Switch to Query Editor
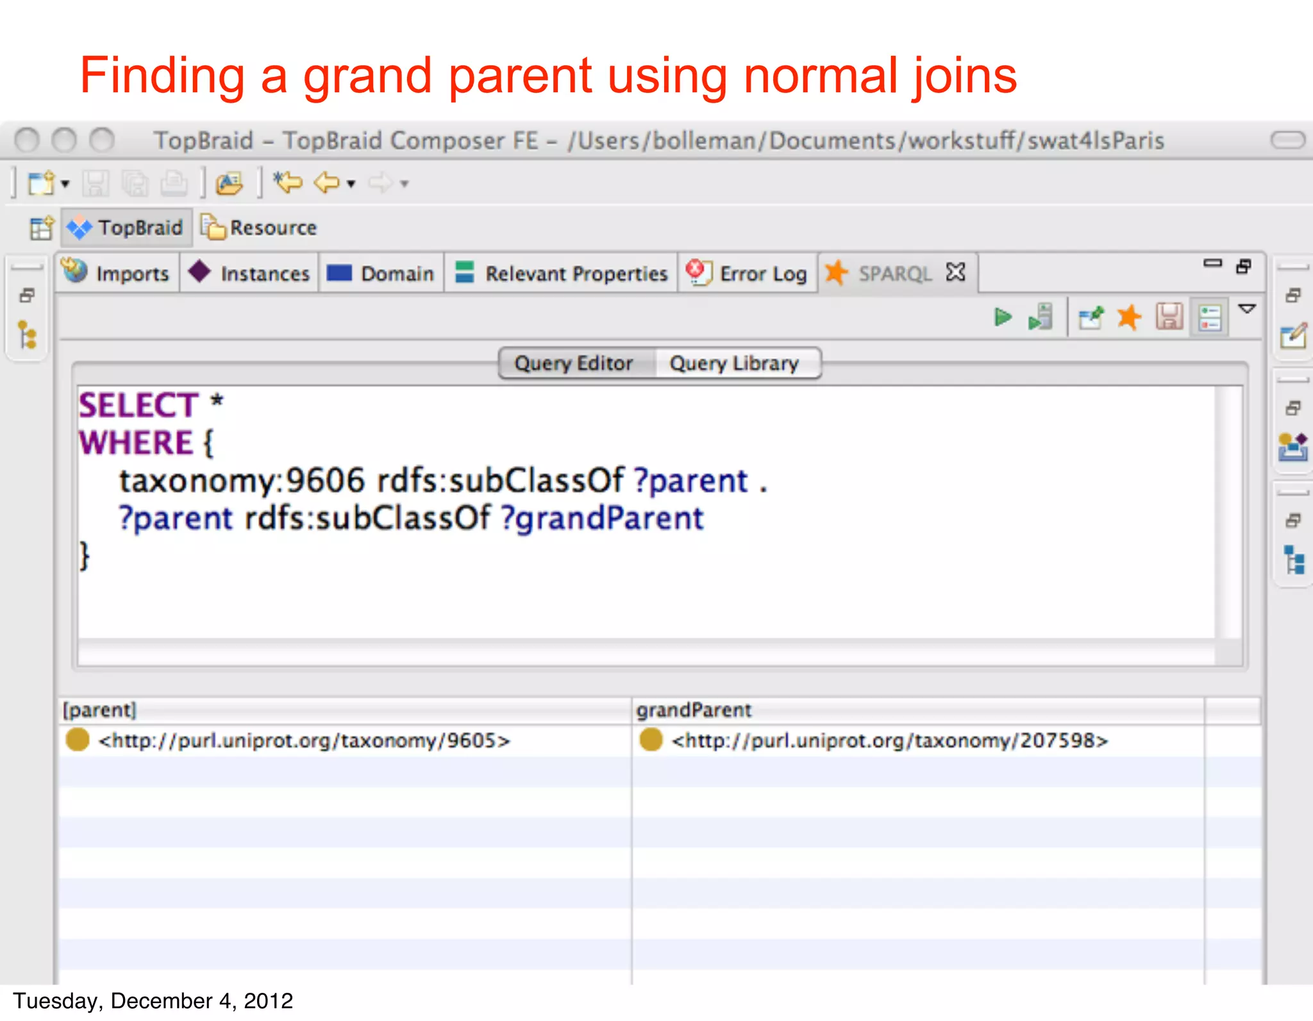The width and height of the screenshot is (1313, 1021). pyautogui.click(x=574, y=363)
